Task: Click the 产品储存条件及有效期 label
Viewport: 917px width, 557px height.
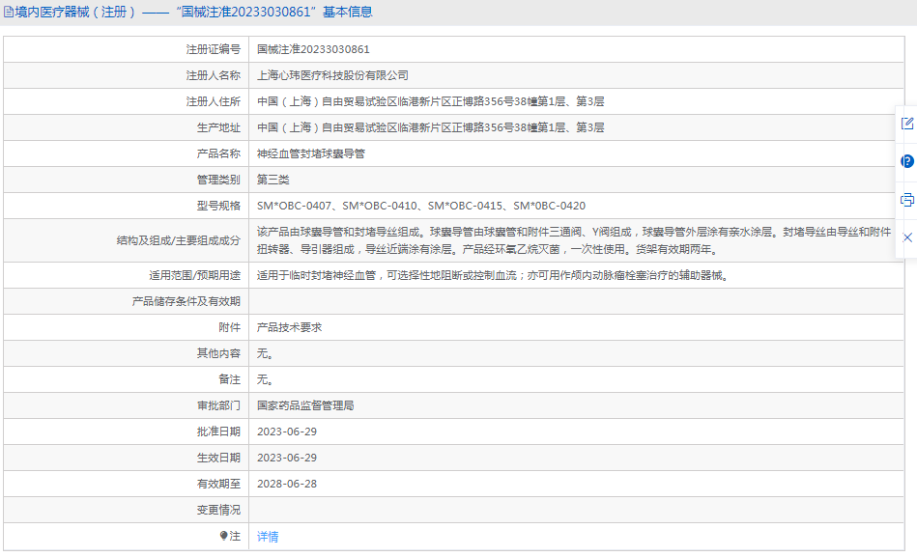Action: point(186,301)
